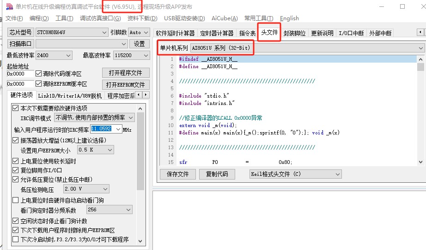Open USB驱动安装(D) menu
Screen dimensions: 426x250
[x=184, y=18]
